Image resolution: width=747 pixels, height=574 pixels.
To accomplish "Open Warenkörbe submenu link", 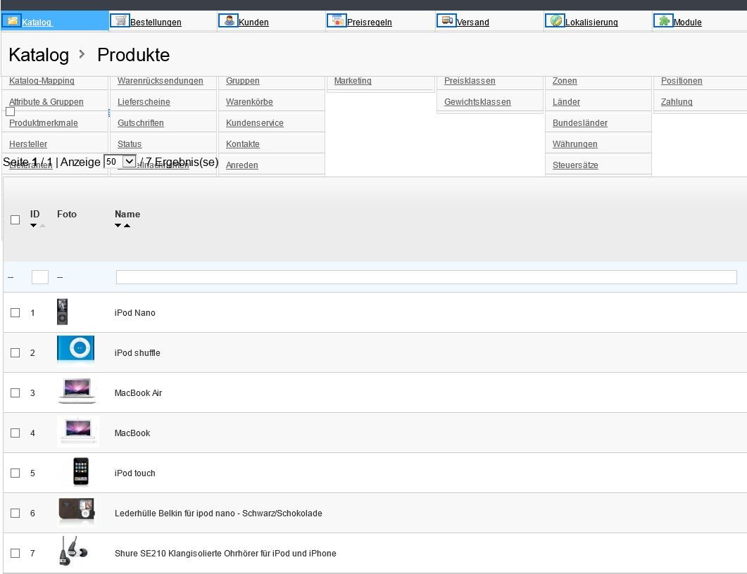I will point(249,102).
